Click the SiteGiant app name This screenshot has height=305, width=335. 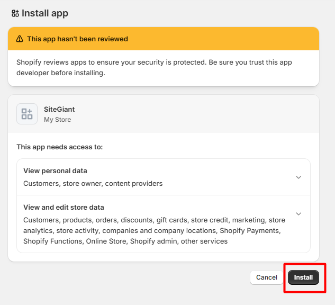(x=59, y=109)
